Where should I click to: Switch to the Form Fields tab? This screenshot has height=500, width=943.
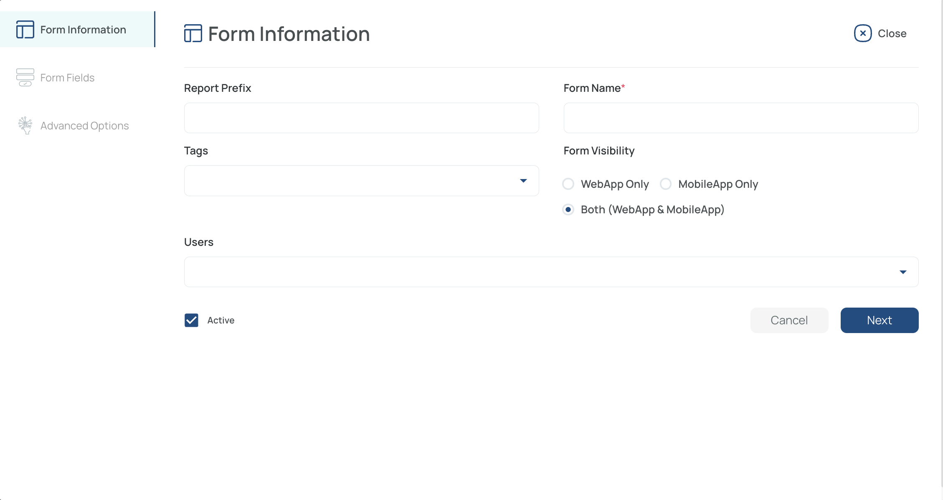coord(77,78)
